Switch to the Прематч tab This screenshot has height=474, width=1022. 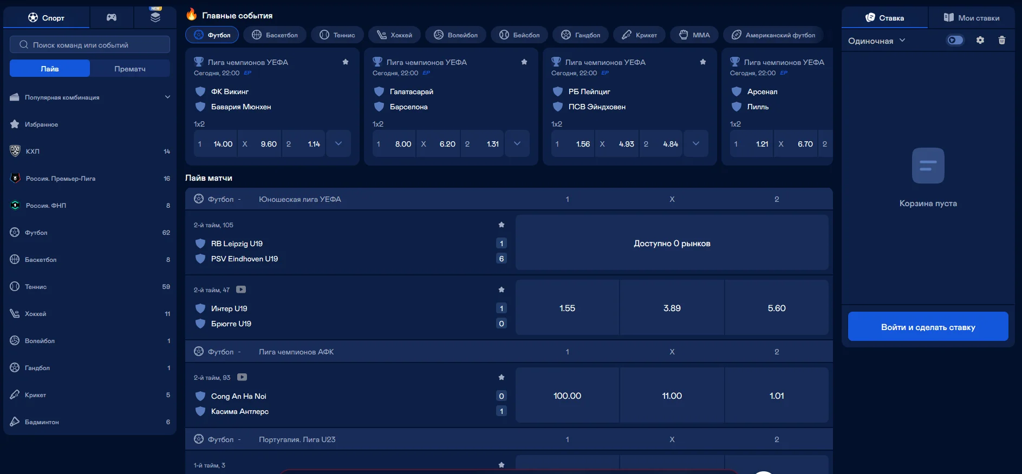pyautogui.click(x=130, y=69)
